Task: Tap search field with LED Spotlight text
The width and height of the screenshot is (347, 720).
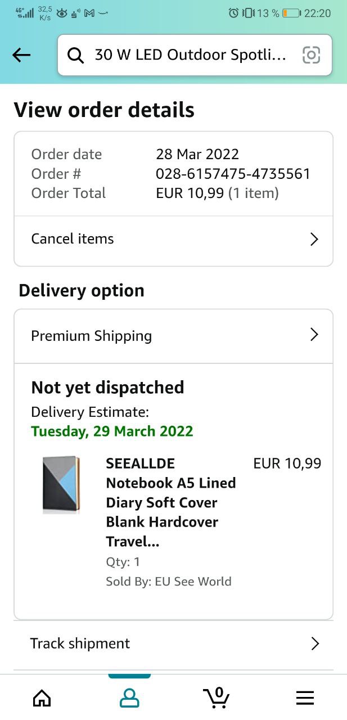Action: point(190,55)
